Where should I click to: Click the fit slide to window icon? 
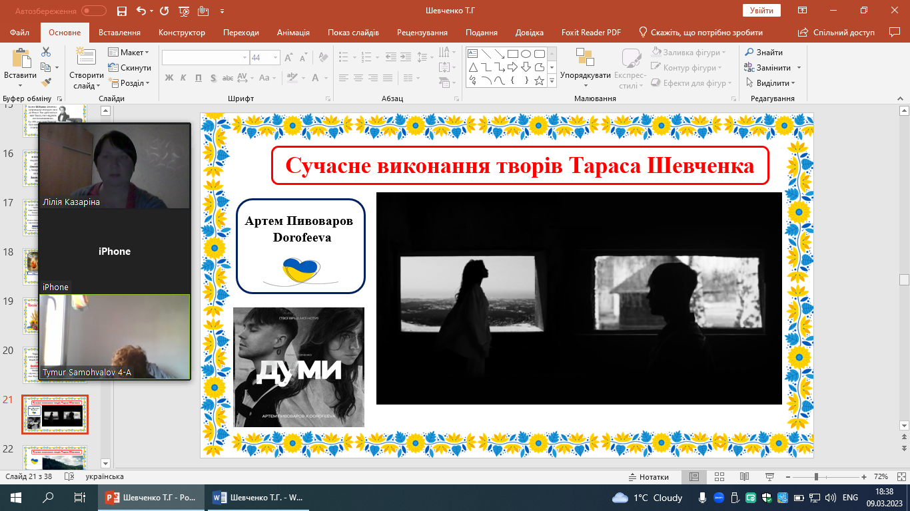900,477
